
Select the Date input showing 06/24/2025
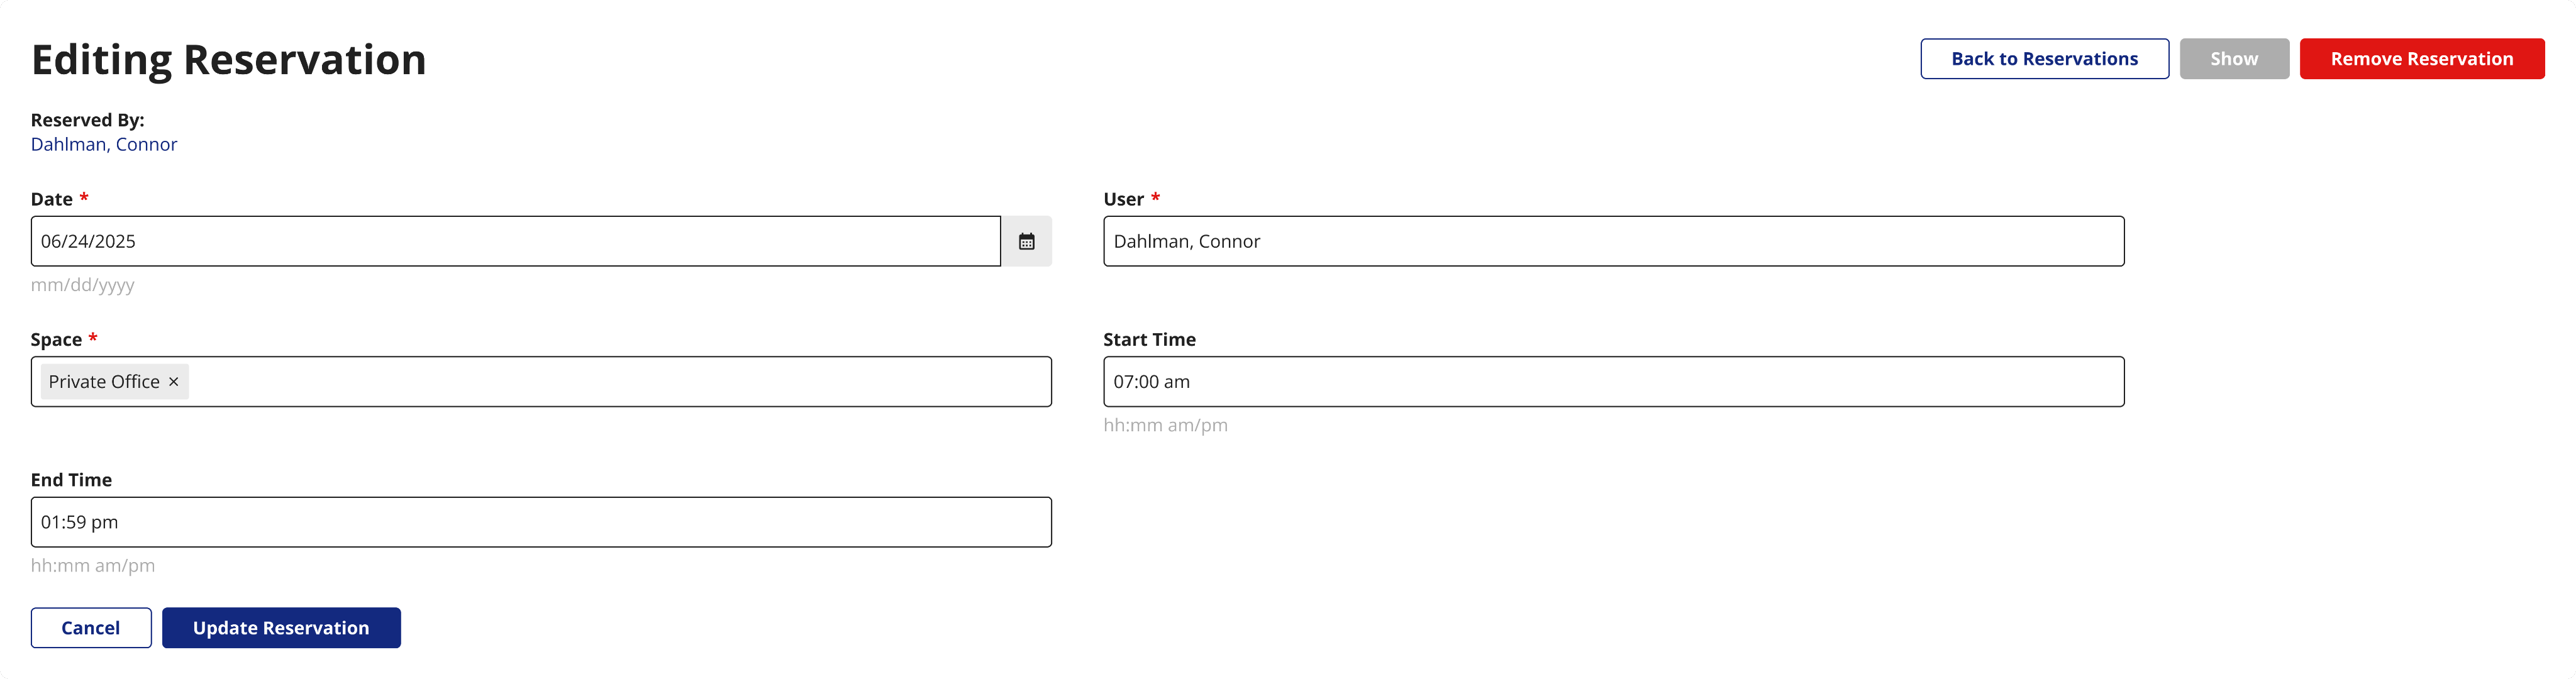click(500, 241)
